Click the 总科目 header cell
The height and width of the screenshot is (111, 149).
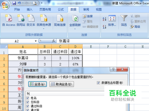tap(45, 51)
